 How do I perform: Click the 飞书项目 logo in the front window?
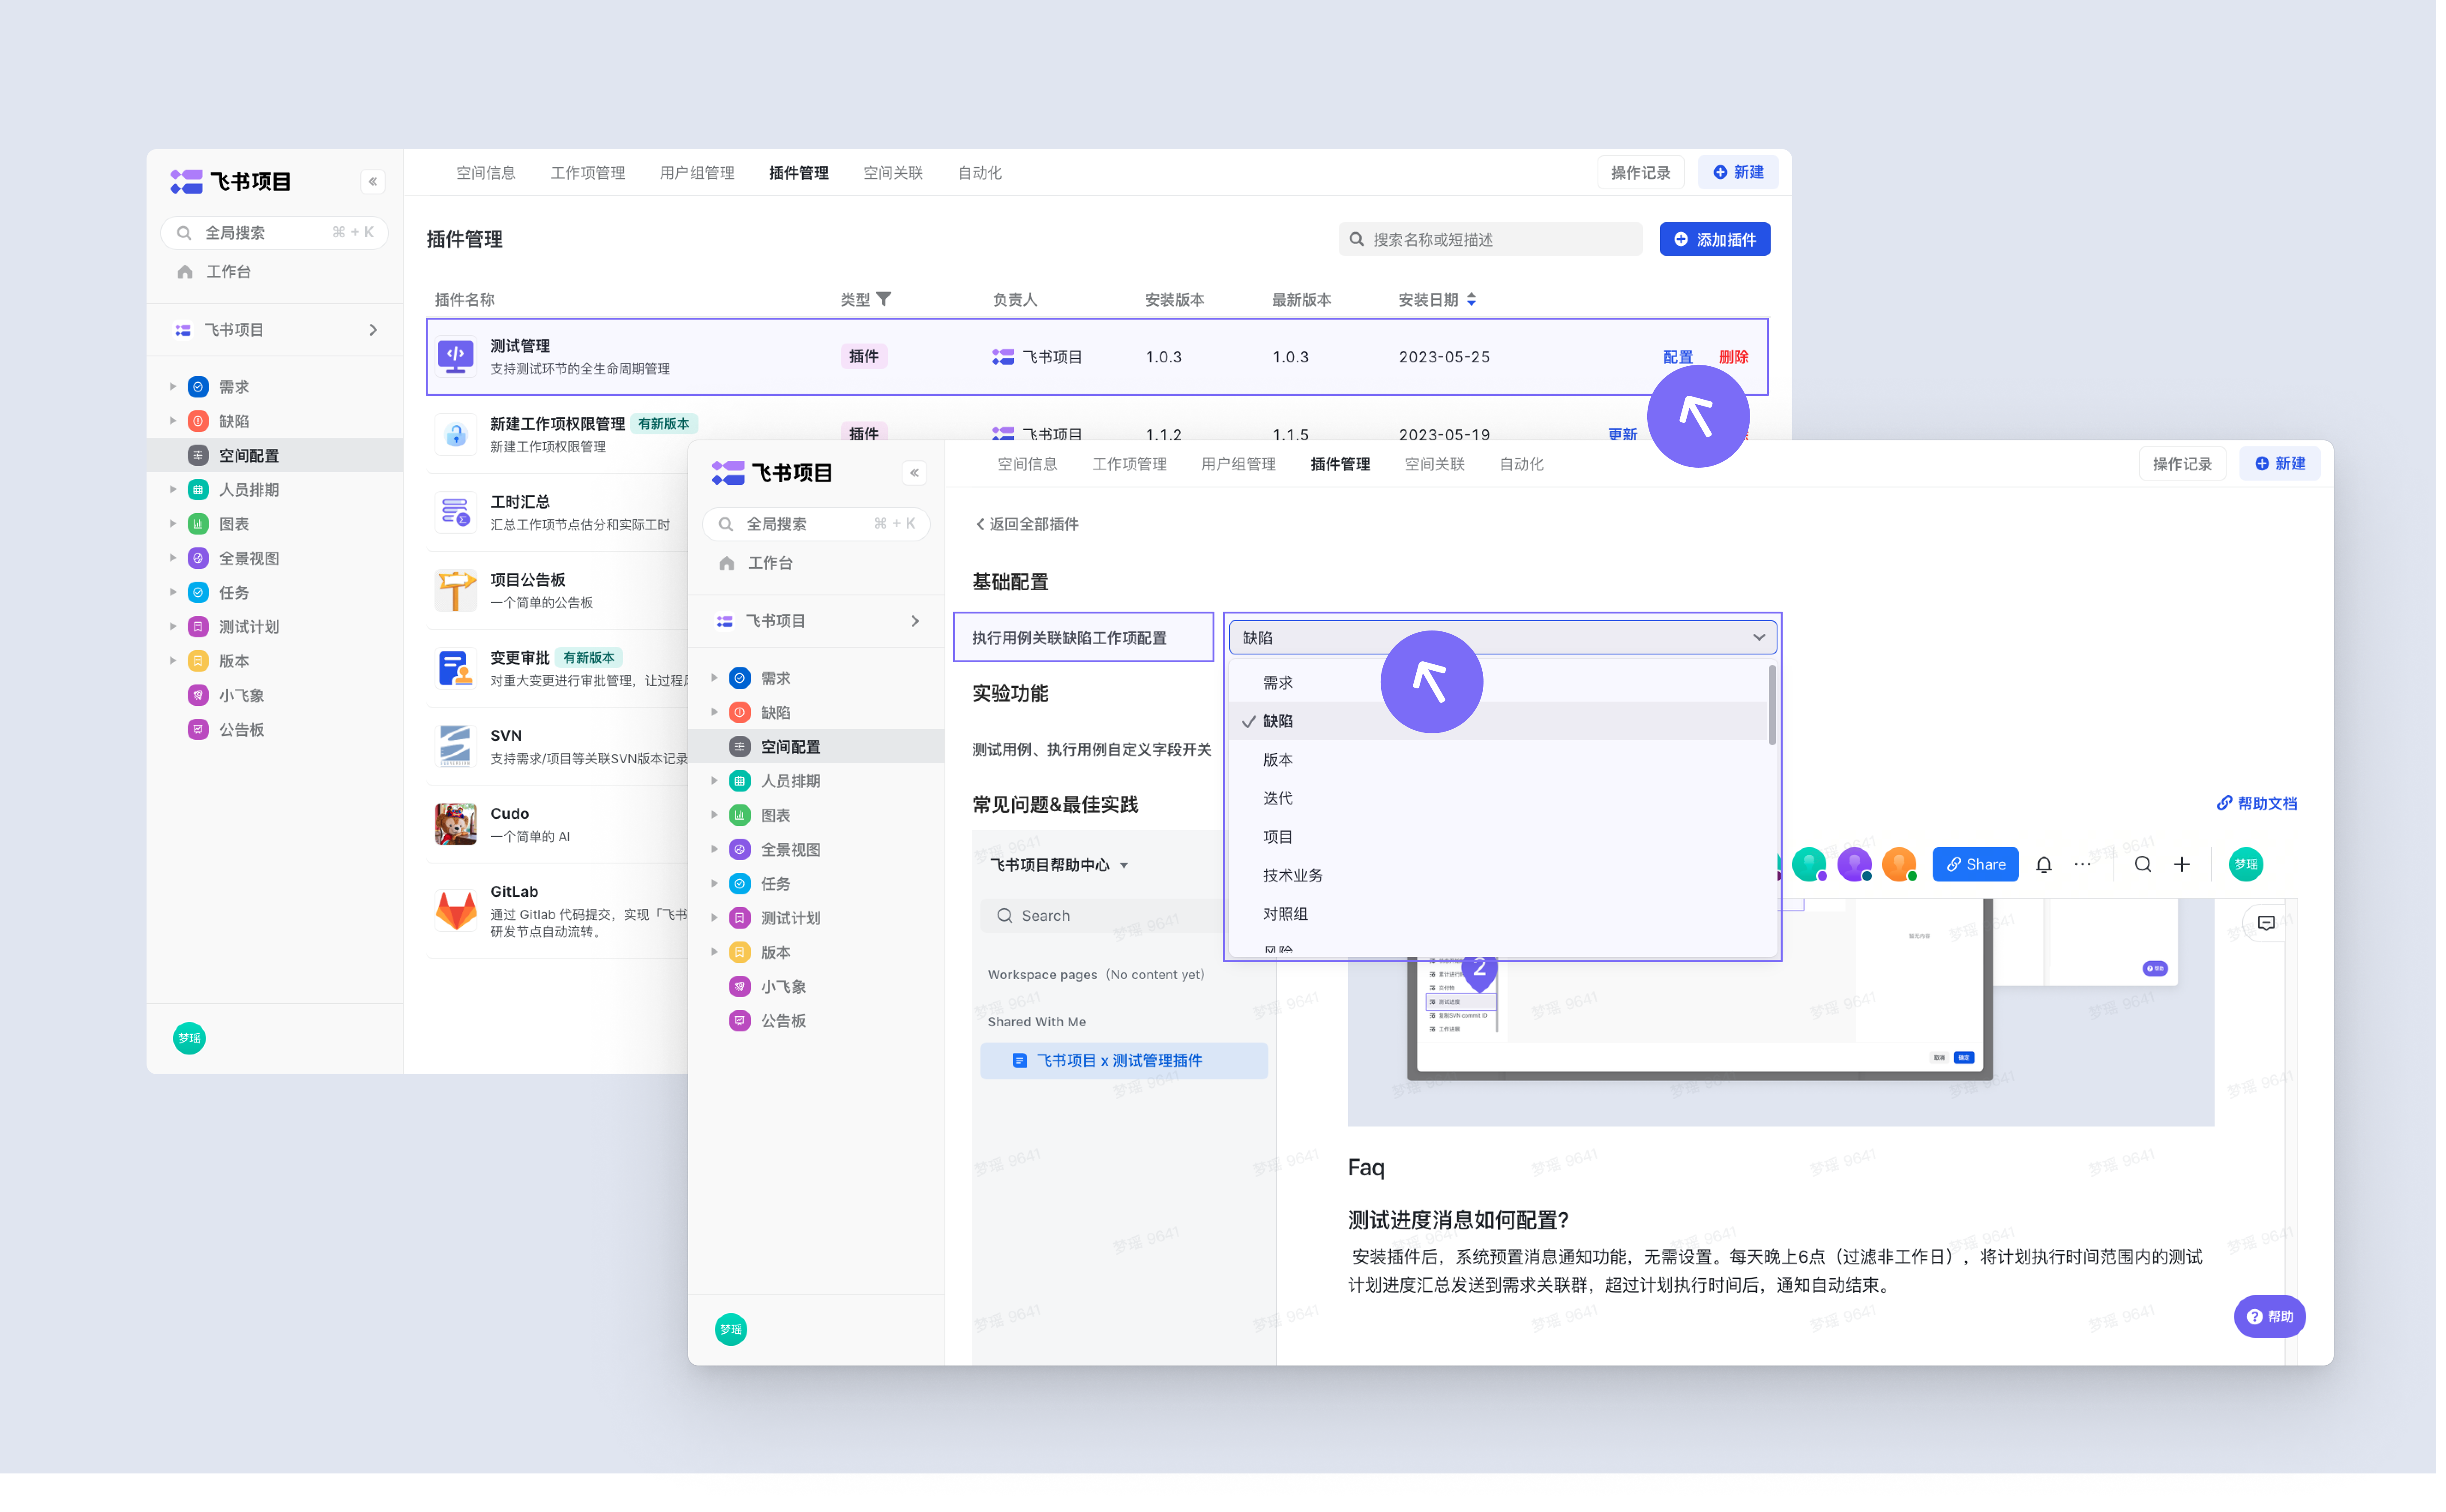point(772,473)
